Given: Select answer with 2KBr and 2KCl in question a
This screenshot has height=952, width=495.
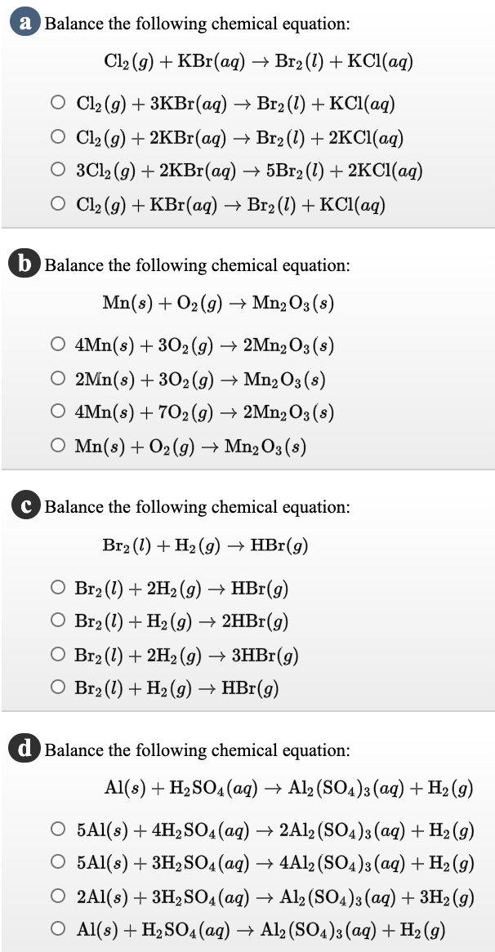Looking at the screenshot, I should 58,137.
